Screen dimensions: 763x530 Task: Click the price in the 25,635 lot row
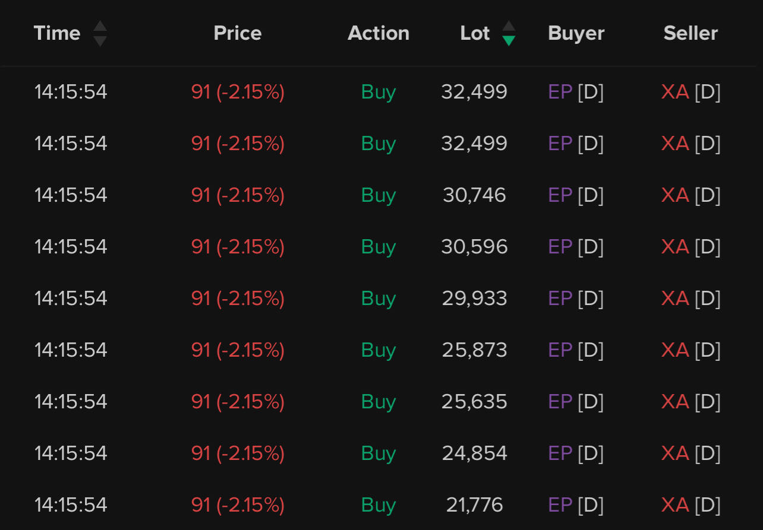click(238, 402)
